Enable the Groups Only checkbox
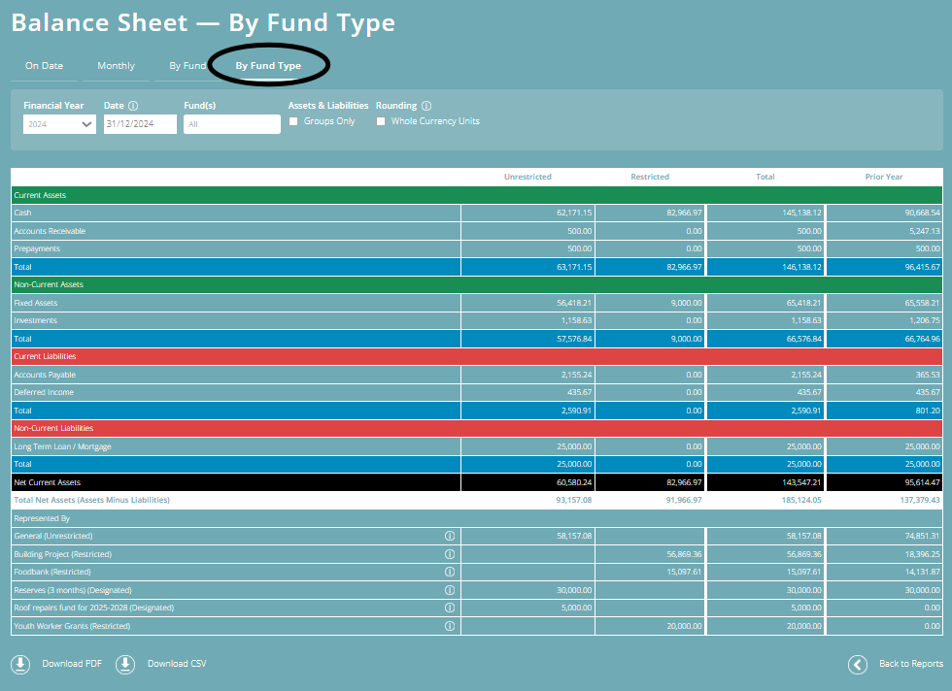This screenshot has height=691, width=952. (x=293, y=121)
